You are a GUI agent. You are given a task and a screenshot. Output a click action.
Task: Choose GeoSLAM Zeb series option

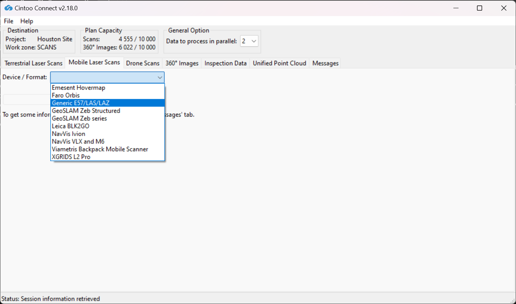pos(107,118)
